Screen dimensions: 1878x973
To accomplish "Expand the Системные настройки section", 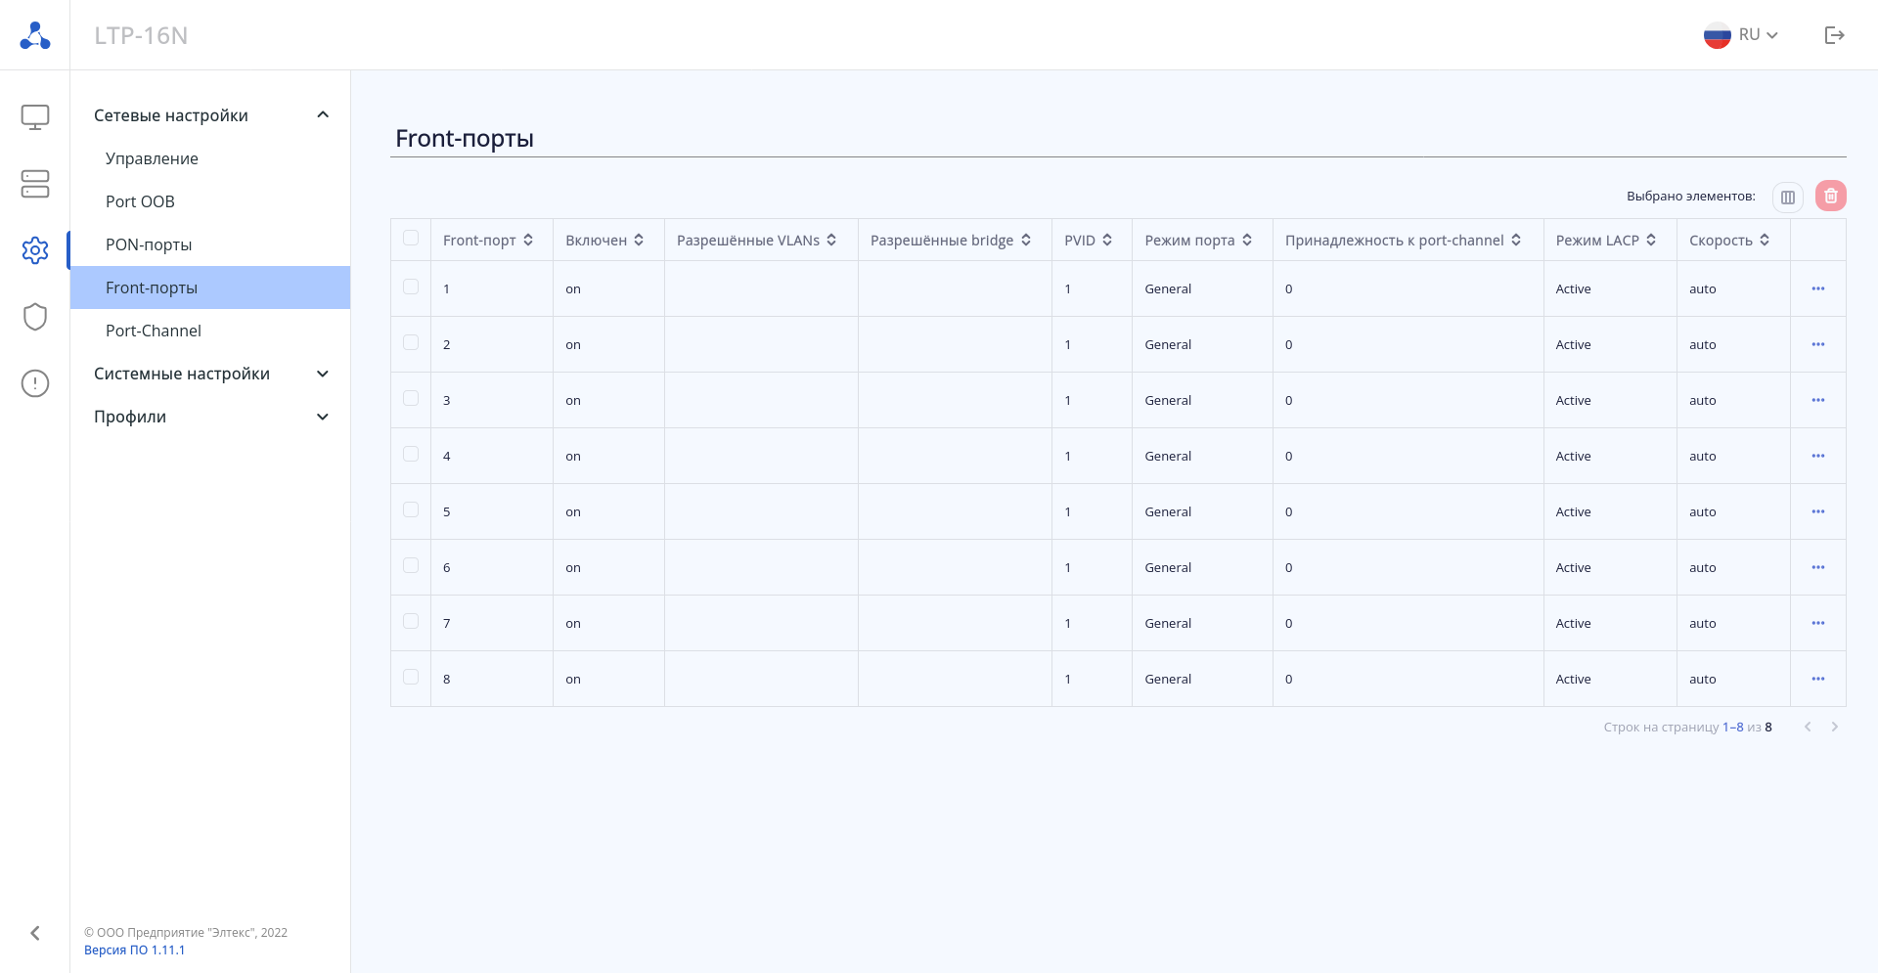I will pyautogui.click(x=210, y=374).
